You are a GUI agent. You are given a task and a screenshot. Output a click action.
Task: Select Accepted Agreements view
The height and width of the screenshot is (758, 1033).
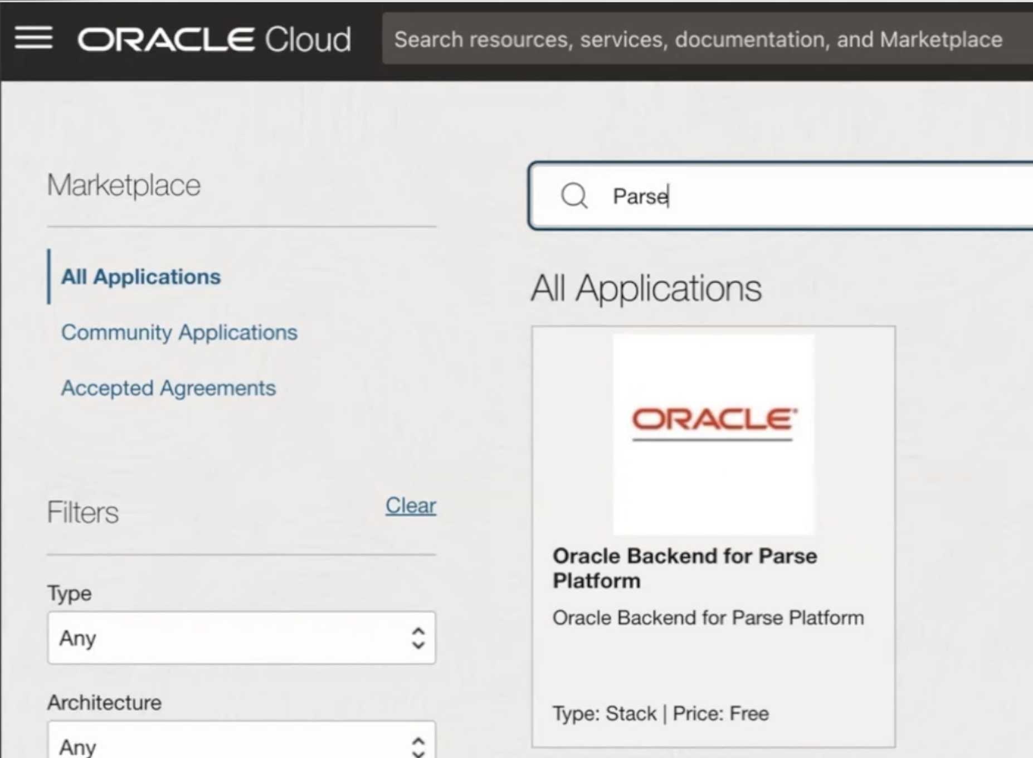pyautogui.click(x=169, y=387)
